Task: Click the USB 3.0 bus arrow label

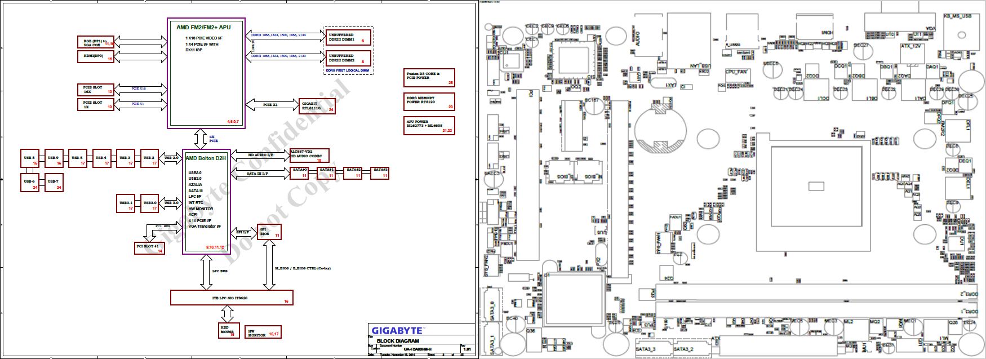Action: pos(171,203)
